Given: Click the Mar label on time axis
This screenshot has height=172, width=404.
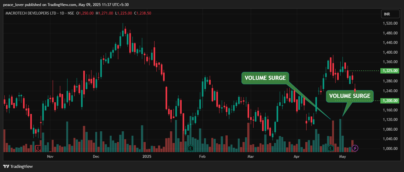Looking at the screenshot, I should (251, 157).
